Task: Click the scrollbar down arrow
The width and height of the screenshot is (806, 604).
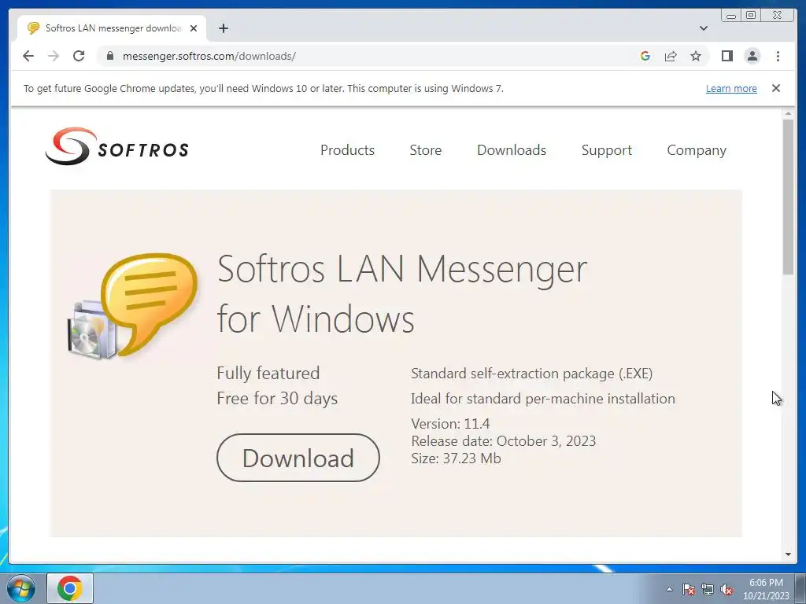Action: pos(788,554)
